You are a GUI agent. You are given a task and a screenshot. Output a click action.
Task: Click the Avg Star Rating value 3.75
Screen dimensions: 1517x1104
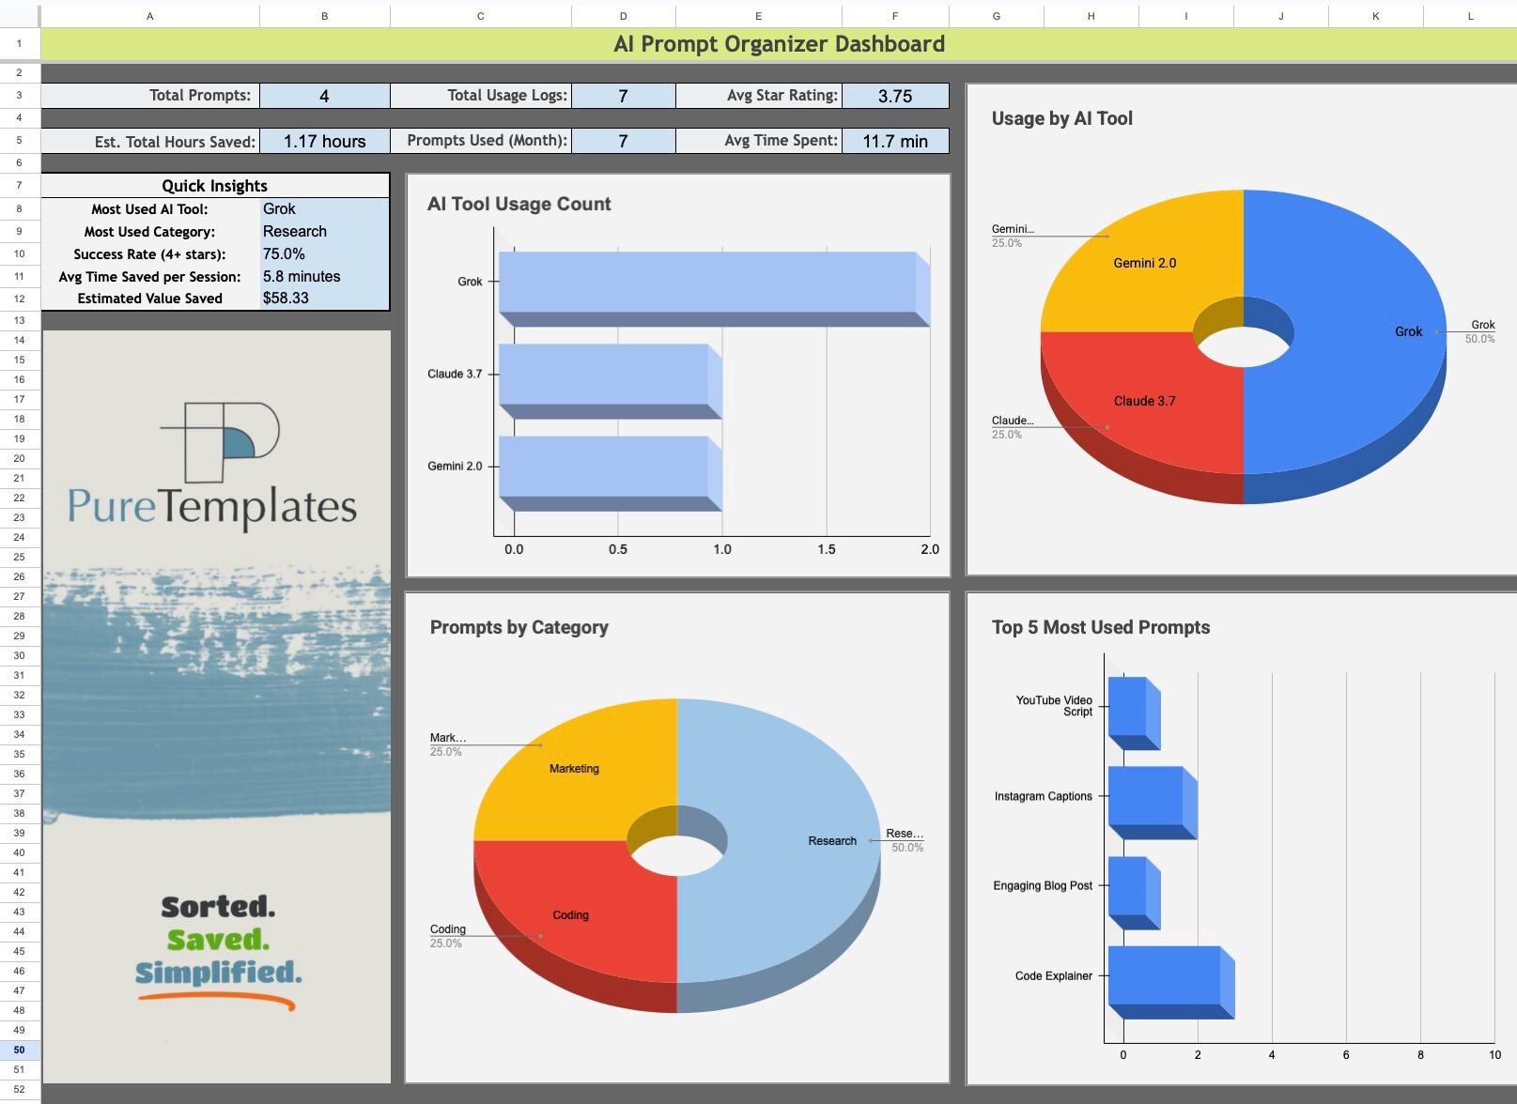click(894, 96)
